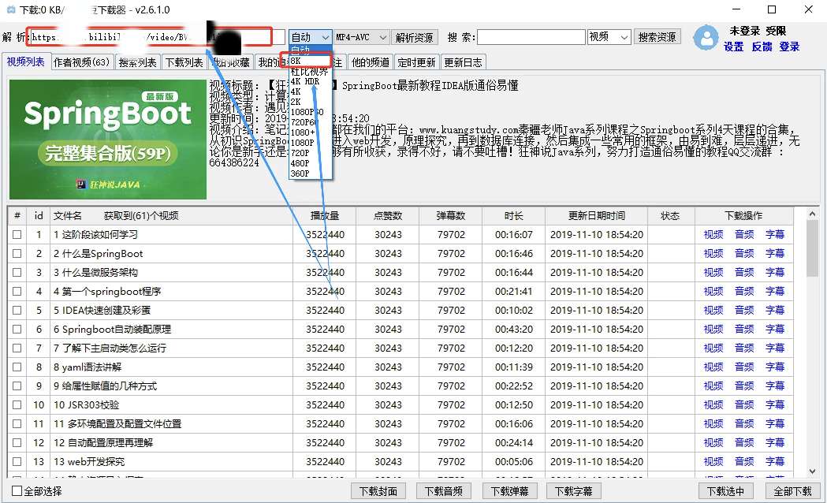Choose 8K in quality list

(310, 61)
